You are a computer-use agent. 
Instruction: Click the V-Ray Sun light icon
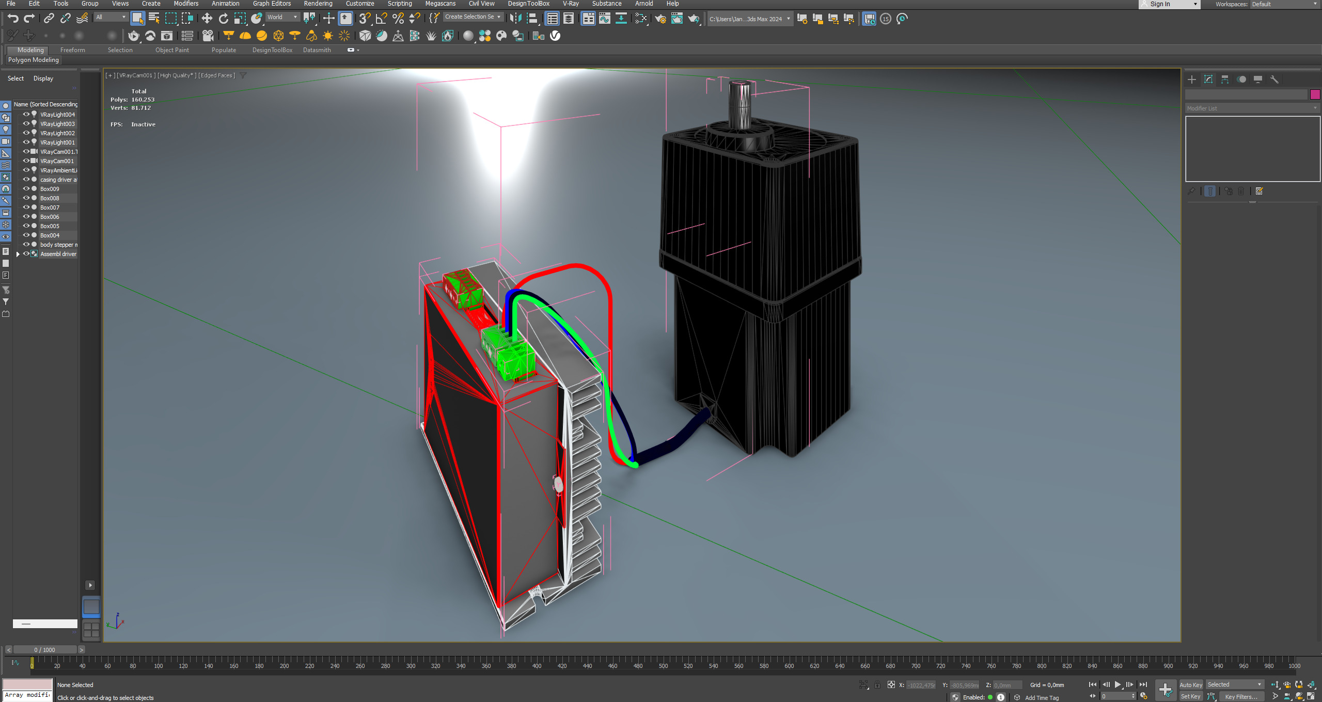pyautogui.click(x=328, y=36)
